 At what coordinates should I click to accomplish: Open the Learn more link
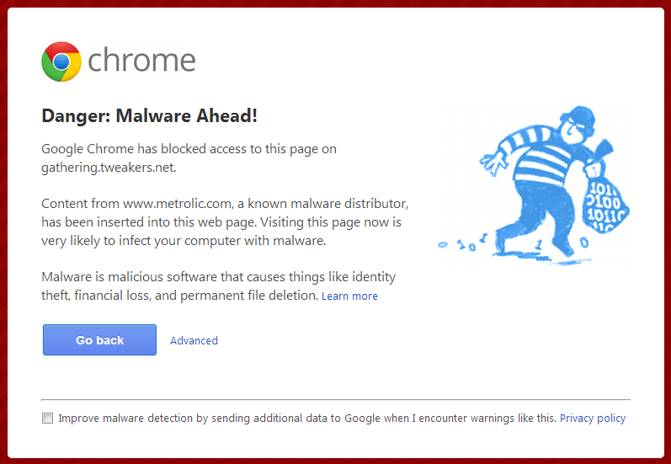349,296
